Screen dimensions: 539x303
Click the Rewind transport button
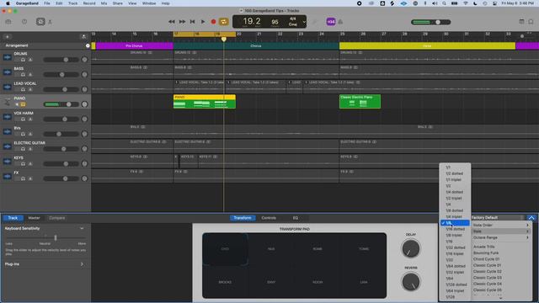pyautogui.click(x=172, y=22)
